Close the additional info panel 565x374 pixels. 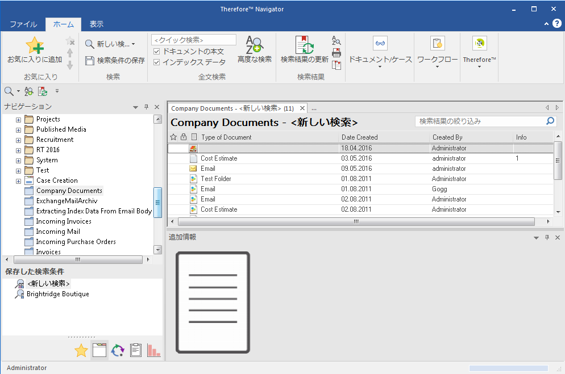558,237
